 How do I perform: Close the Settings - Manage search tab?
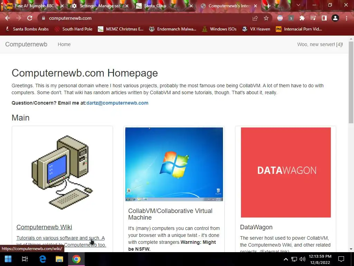pos(127,6)
